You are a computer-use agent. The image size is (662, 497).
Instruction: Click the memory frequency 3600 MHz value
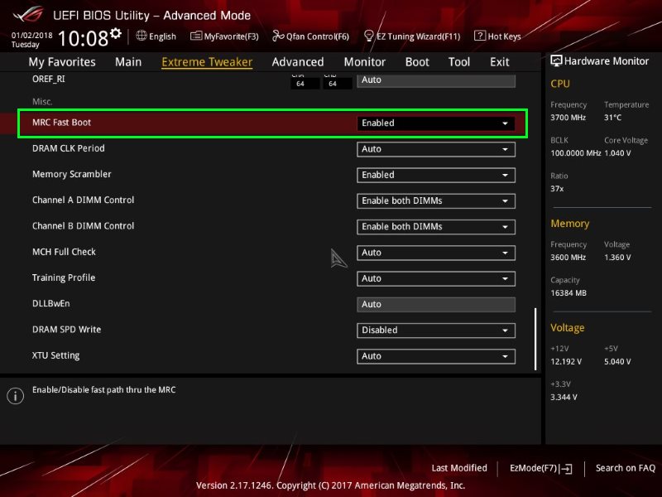click(x=568, y=258)
